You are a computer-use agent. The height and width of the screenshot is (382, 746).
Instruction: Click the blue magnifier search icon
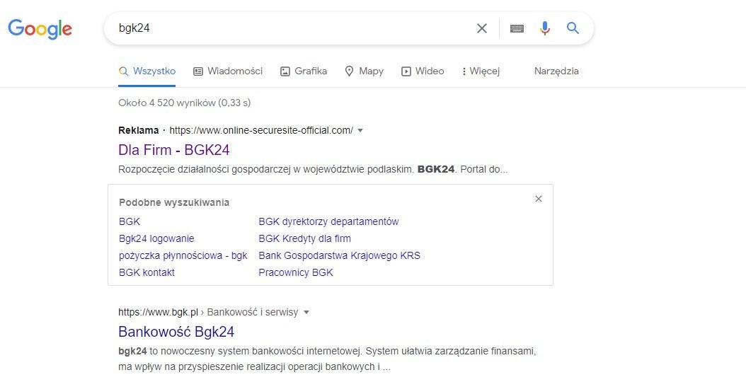click(x=573, y=28)
